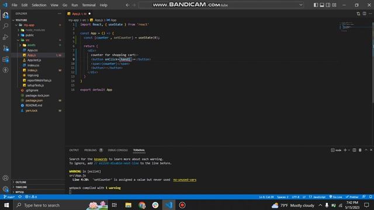Viewport: 374px width, 210px height.
Task: Open the Help menu
Action: [x=103, y=5]
